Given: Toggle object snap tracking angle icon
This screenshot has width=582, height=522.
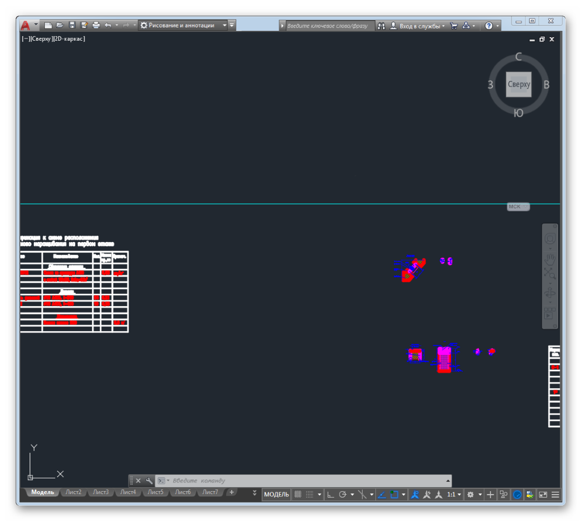Looking at the screenshot, I should [x=382, y=495].
